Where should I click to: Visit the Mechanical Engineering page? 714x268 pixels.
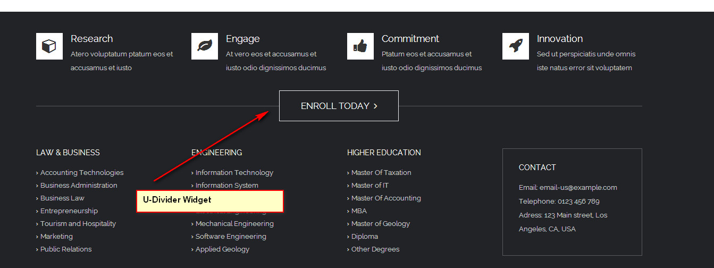point(234,223)
